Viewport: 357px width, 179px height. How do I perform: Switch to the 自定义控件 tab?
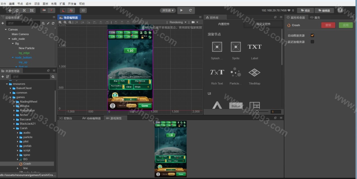[x=263, y=24]
